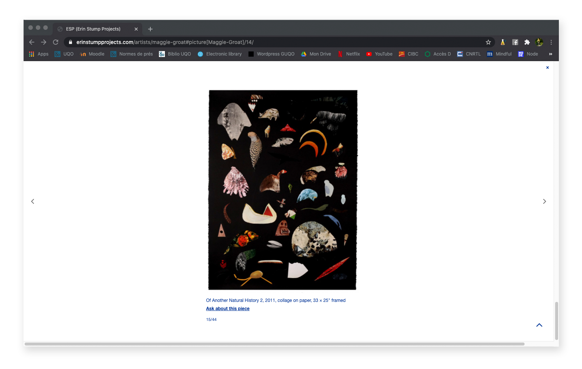Image resolution: width=582 pixels, height=369 pixels.
Task: Open the Mon Drive bookmark
Action: pyautogui.click(x=316, y=54)
